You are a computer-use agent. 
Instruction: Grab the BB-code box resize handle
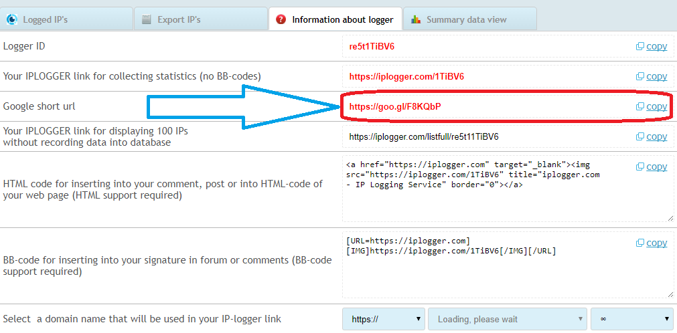tap(670, 295)
